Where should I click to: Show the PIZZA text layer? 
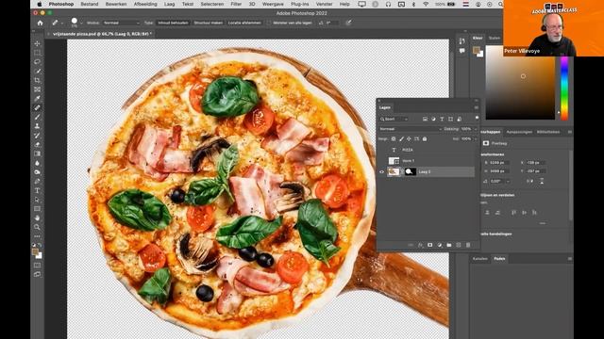pyautogui.click(x=381, y=150)
